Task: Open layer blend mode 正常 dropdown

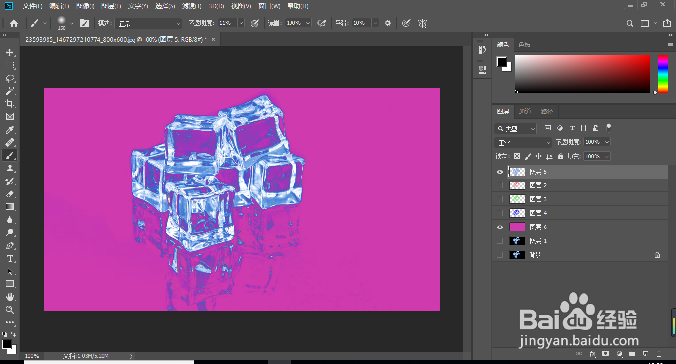Action: click(523, 142)
